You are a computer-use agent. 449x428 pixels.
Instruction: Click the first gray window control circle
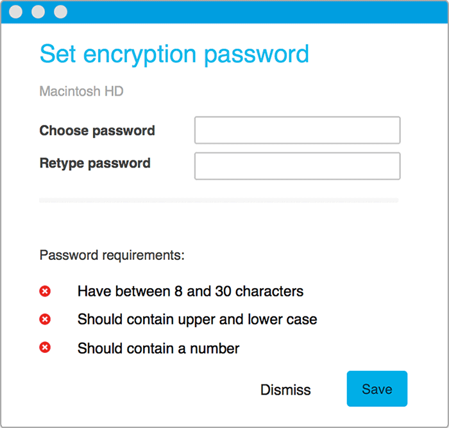coord(16,12)
